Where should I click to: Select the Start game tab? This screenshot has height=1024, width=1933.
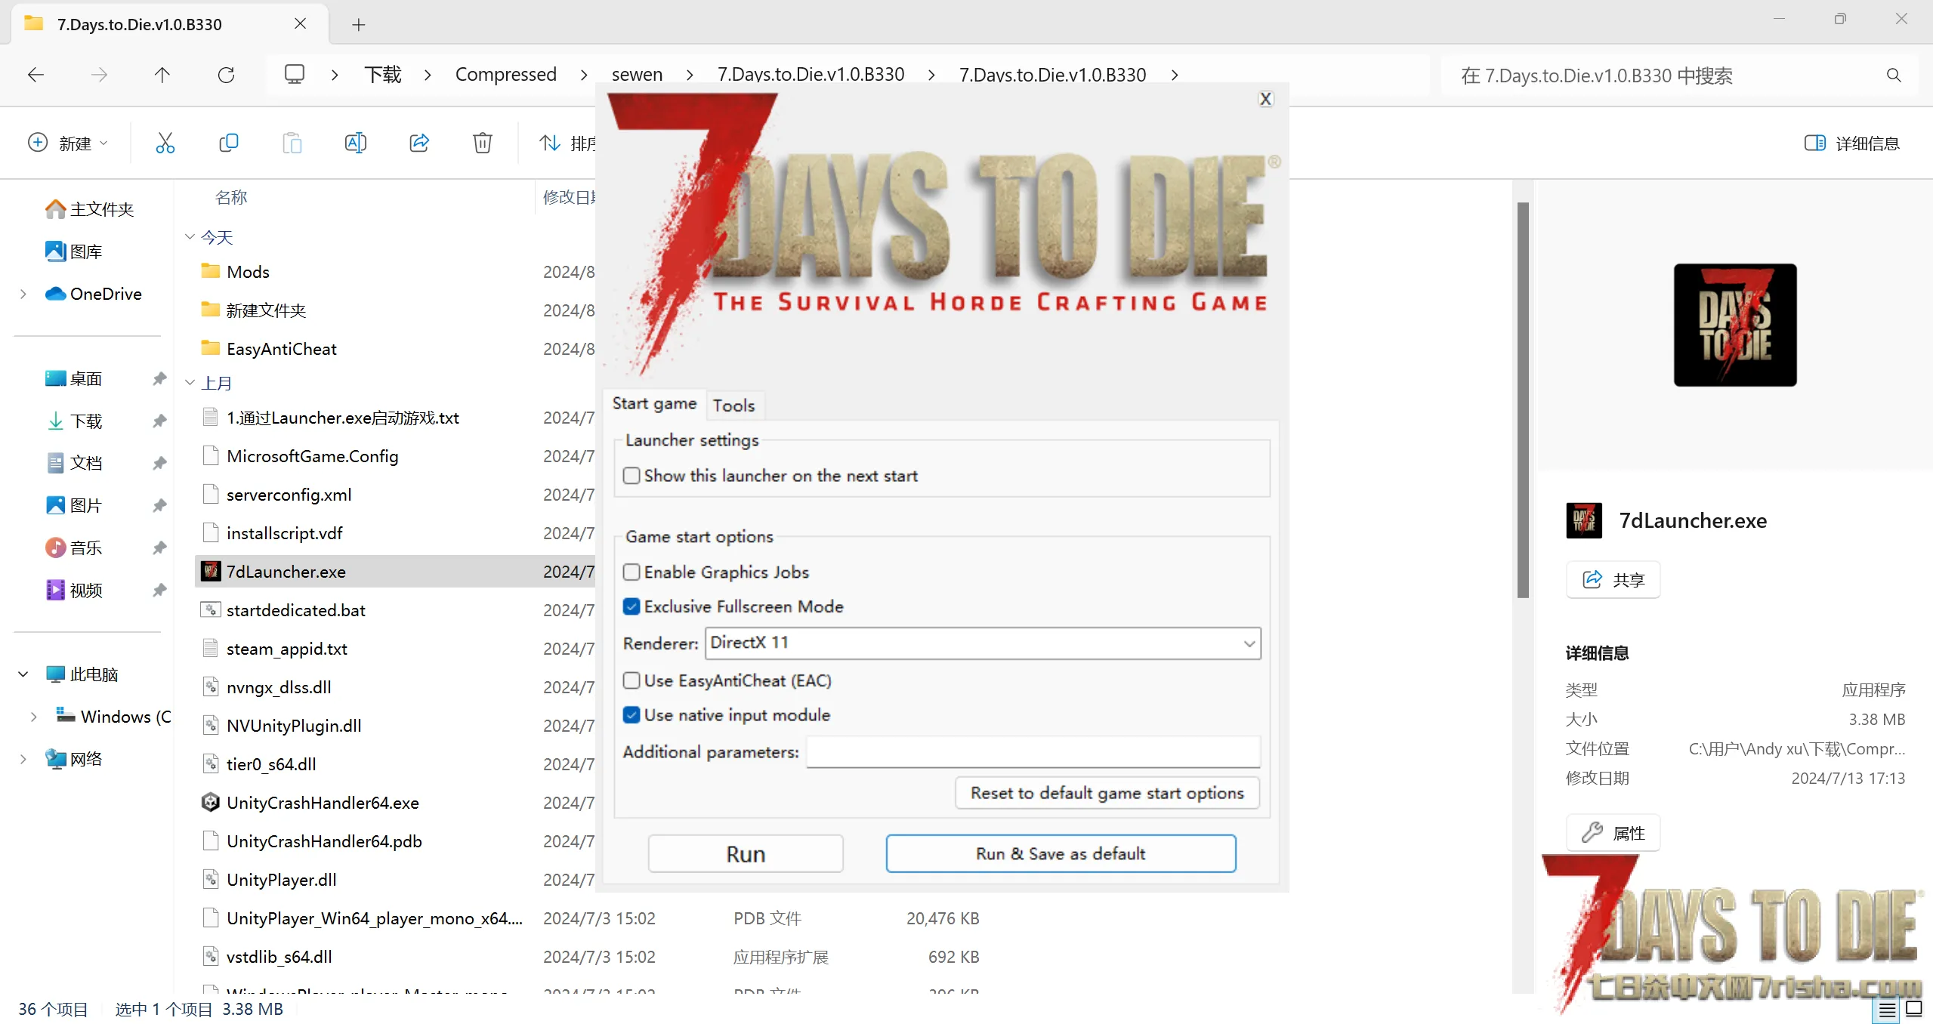tap(654, 404)
